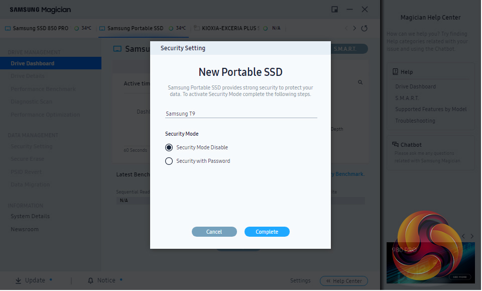Click the 980 PRO banner thumbnail

[x=430, y=263]
